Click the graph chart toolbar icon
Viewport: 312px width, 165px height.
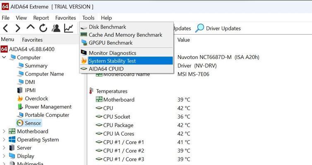68,28
